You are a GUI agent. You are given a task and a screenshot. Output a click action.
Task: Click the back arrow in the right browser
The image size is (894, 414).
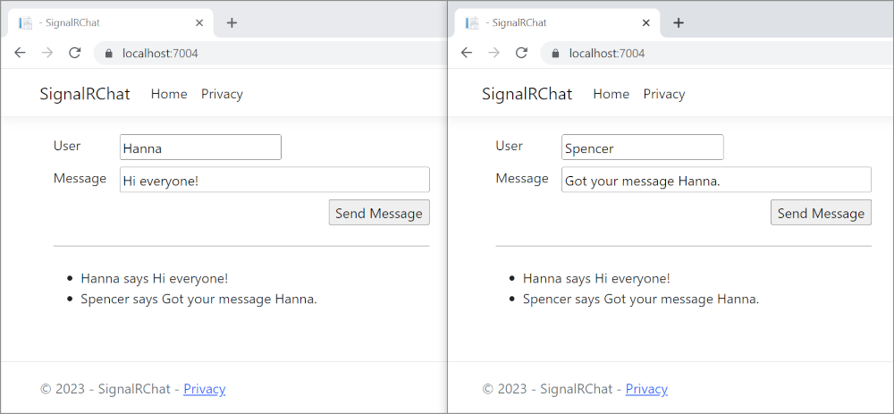pyautogui.click(x=467, y=53)
